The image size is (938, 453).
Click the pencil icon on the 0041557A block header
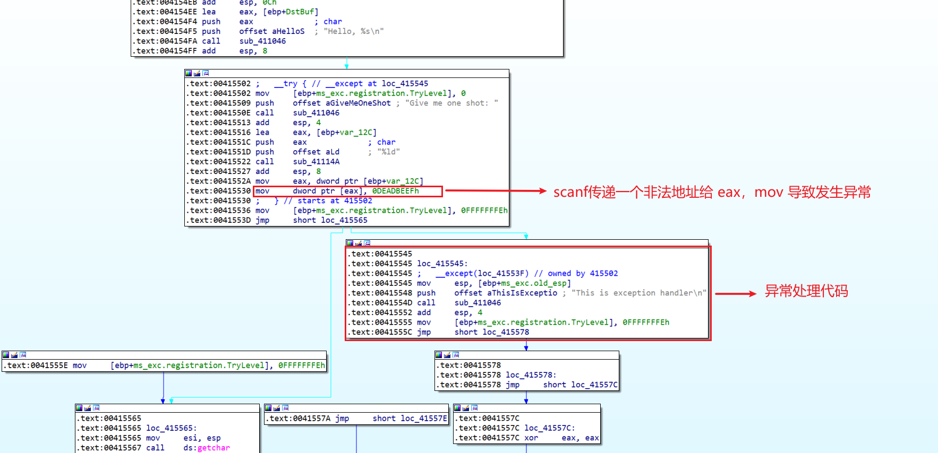[277, 408]
